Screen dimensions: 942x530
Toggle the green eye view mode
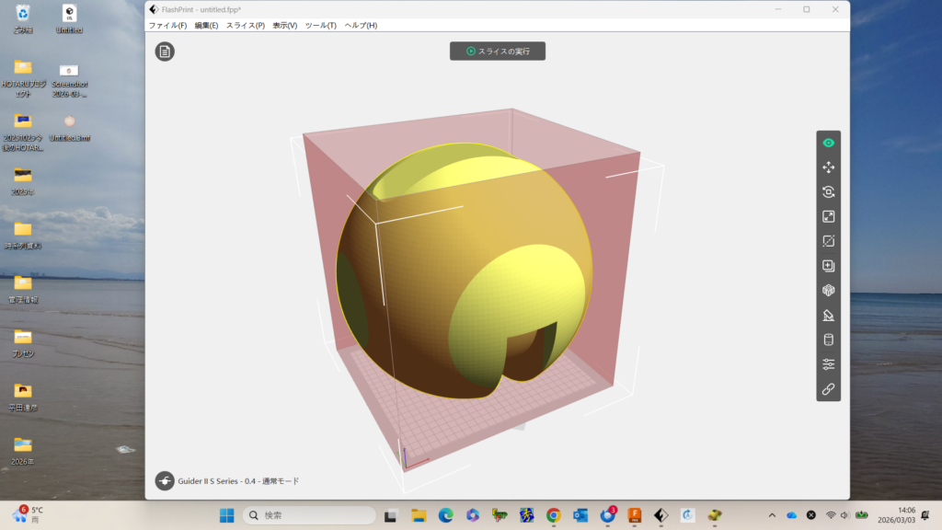(x=828, y=143)
